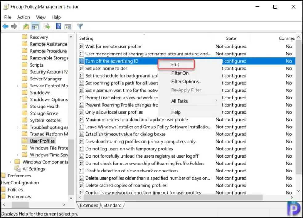Select Turn off the advertising ID policy
Image resolution: width=303 pixels, height=218 pixels.
click(x=112, y=61)
